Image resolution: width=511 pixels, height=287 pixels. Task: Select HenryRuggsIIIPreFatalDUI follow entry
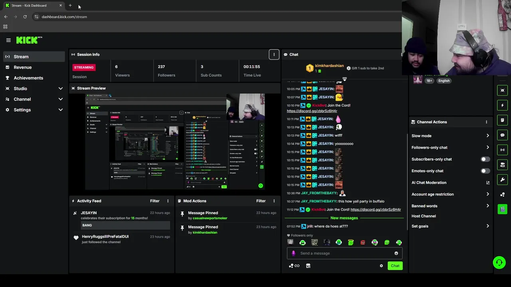(x=122, y=239)
